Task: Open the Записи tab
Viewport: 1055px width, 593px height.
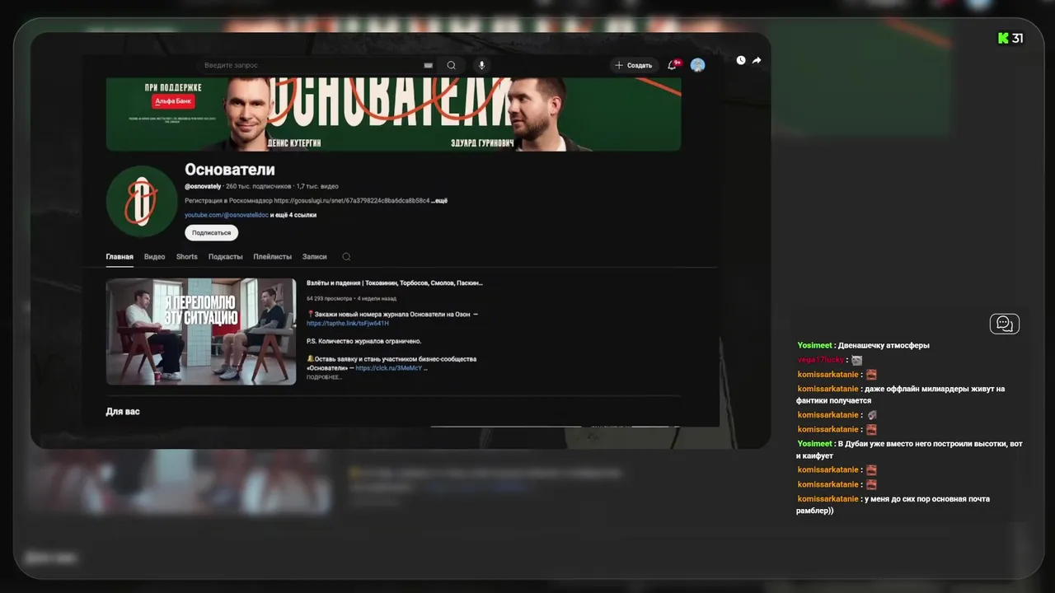Action: [314, 257]
